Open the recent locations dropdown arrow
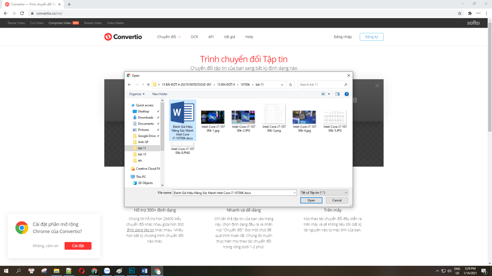 [x=143, y=85]
